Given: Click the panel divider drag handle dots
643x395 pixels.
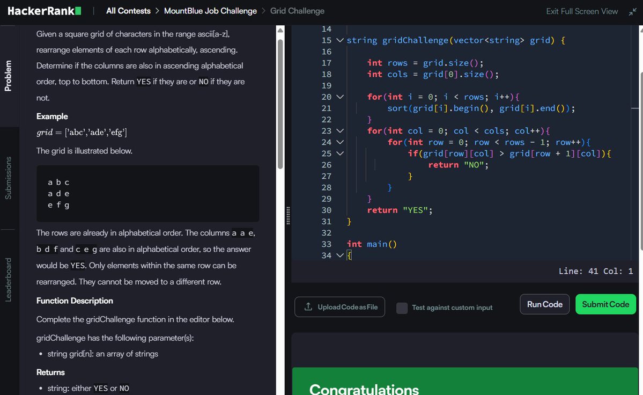Looking at the screenshot, I should coord(288,216).
